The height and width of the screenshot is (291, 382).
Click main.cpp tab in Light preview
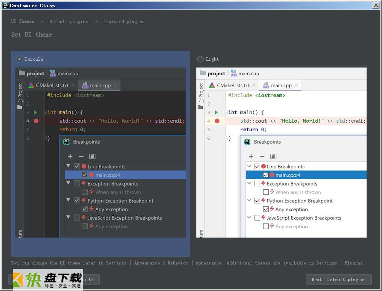click(281, 85)
